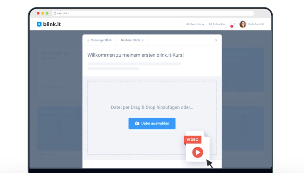This screenshot has height=173, width=304.
Task: Click the heading 'Willkommen zu meinem ersten blink.it-Kurs!'
Action: [136, 55]
